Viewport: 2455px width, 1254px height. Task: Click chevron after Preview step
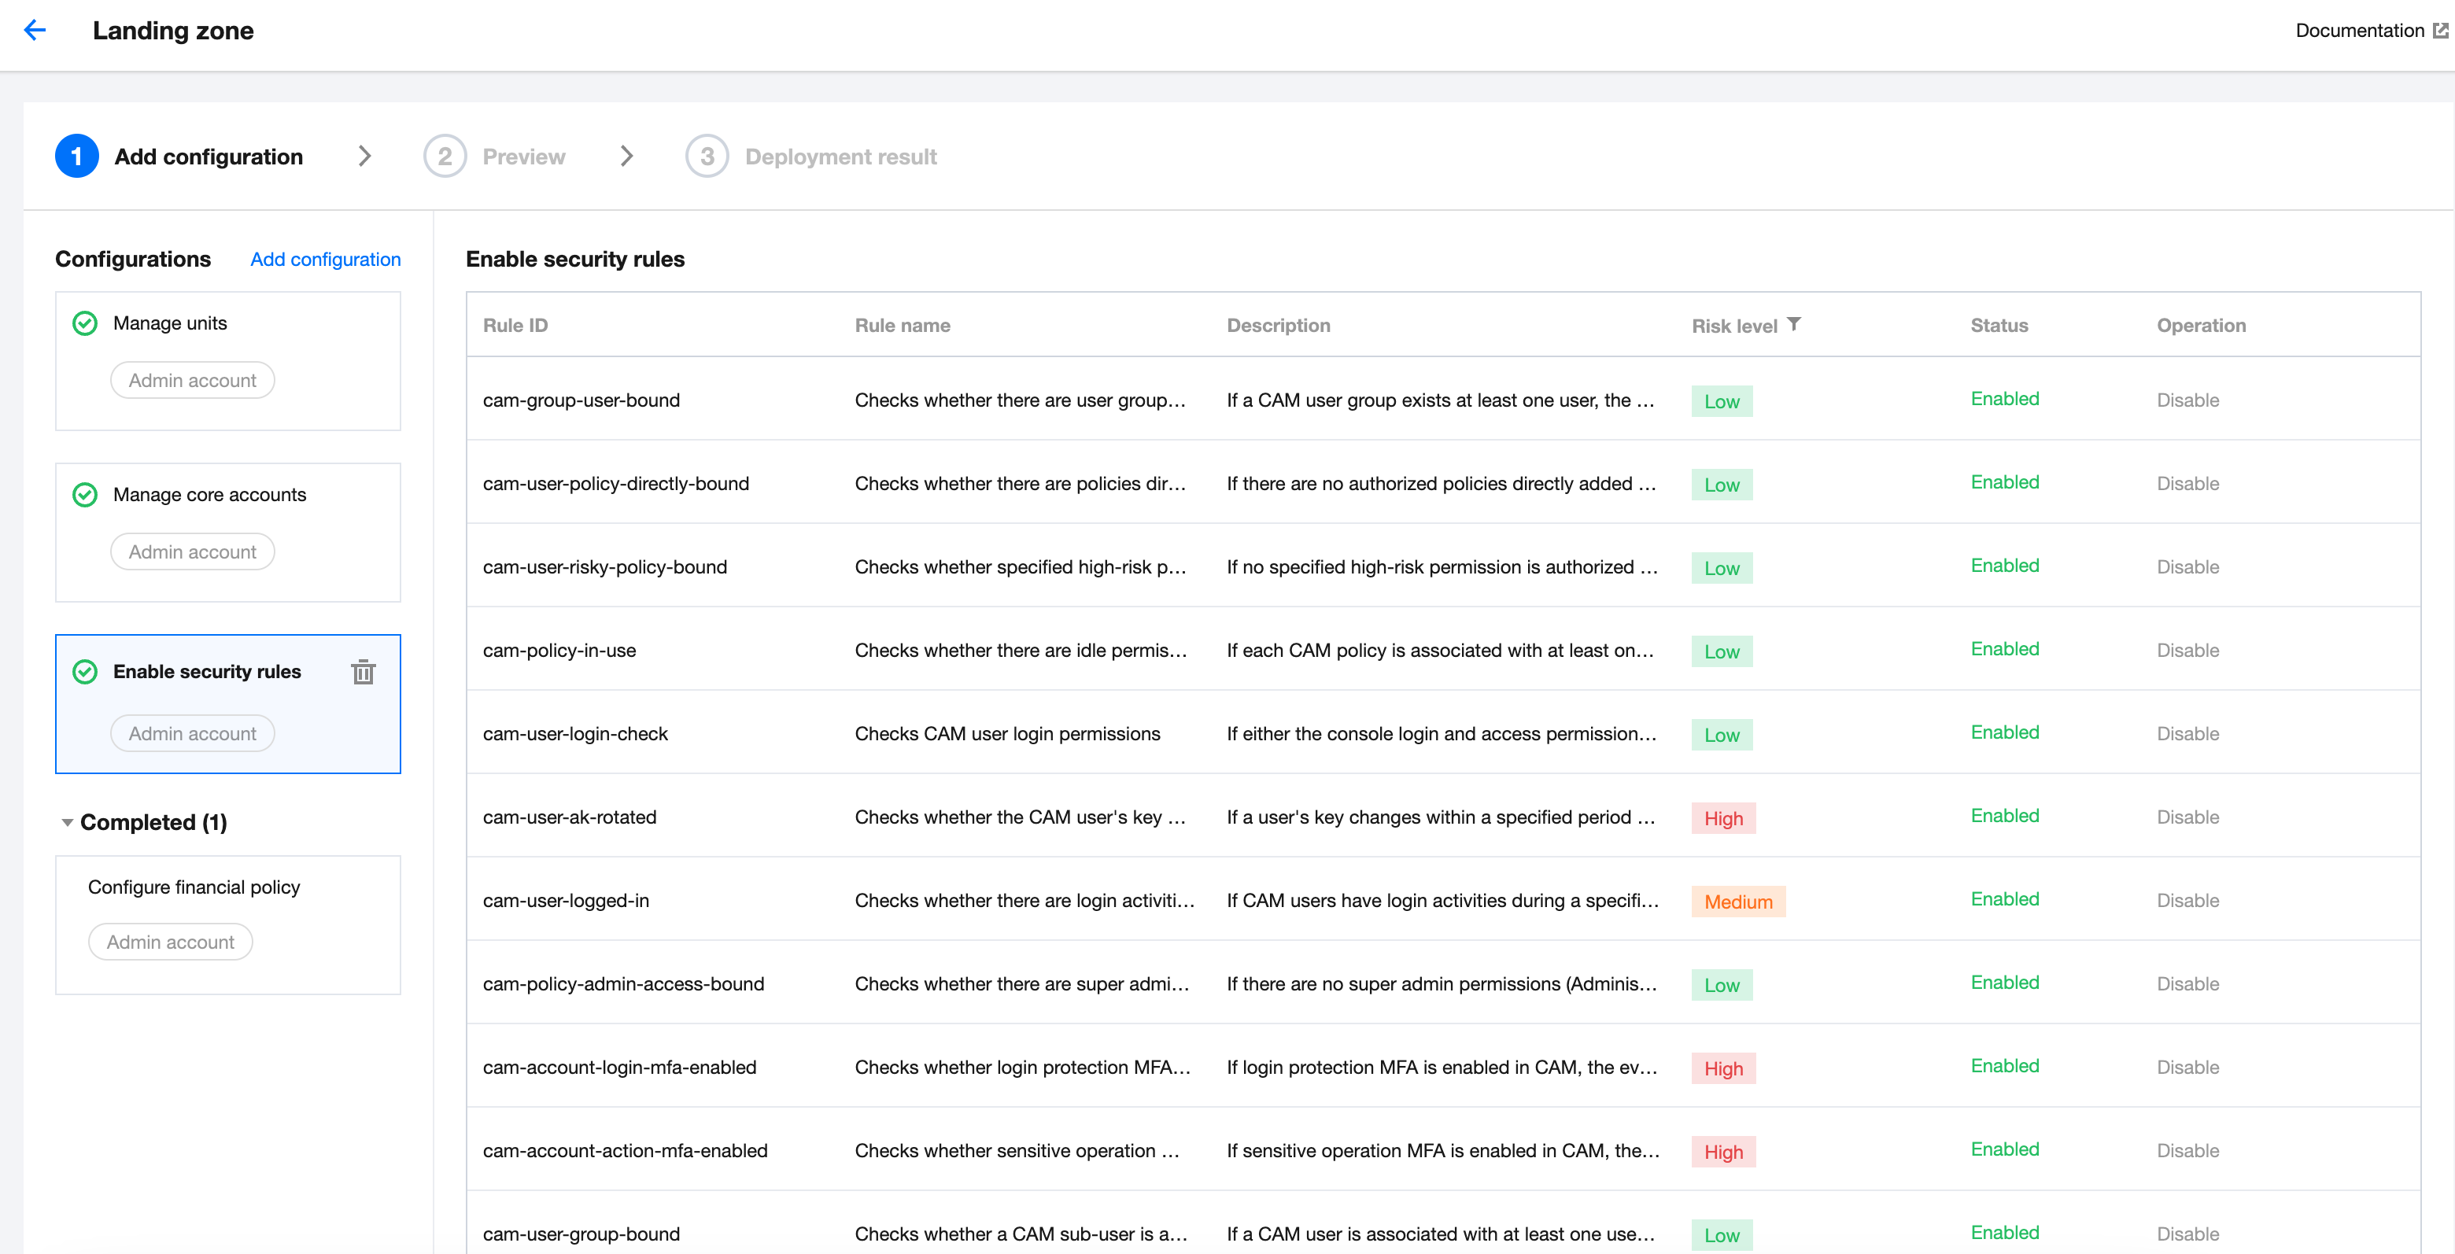[626, 157]
